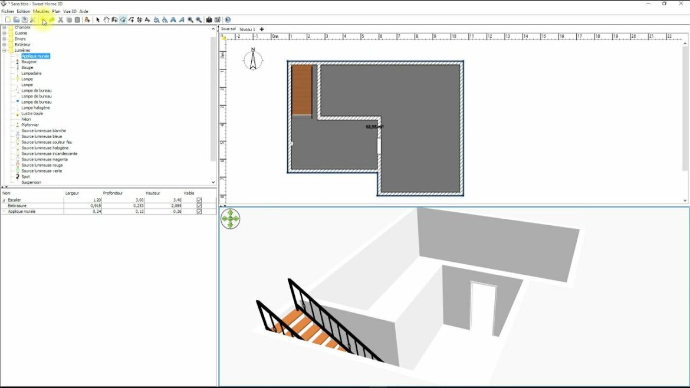Click the furniture catalog vertical scrollbar
The height and width of the screenshot is (388, 690).
tap(213, 100)
